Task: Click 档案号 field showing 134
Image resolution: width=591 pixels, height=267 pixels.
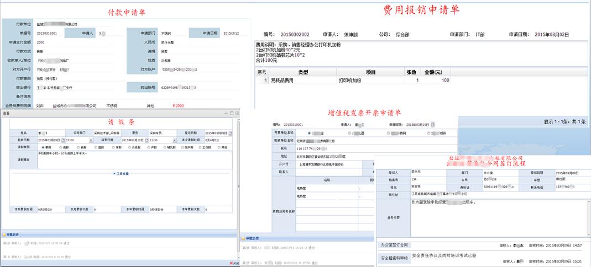Action: (428, 180)
